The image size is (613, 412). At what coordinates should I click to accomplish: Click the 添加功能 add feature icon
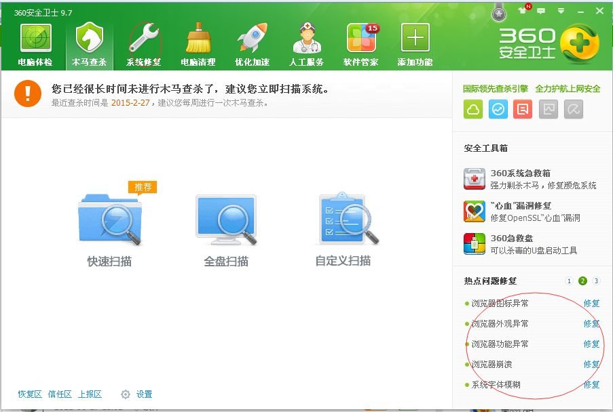pos(415,44)
